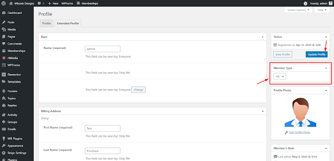This screenshot has height=161, width=334.
Task: Open Howdy, admin account menu
Action: pos(321,3)
